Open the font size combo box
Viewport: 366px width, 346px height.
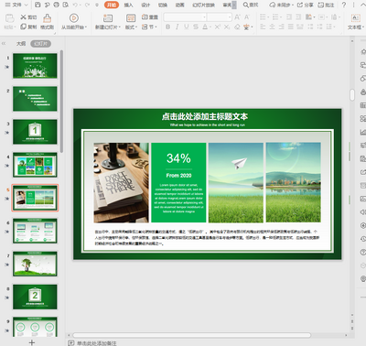tap(220, 17)
